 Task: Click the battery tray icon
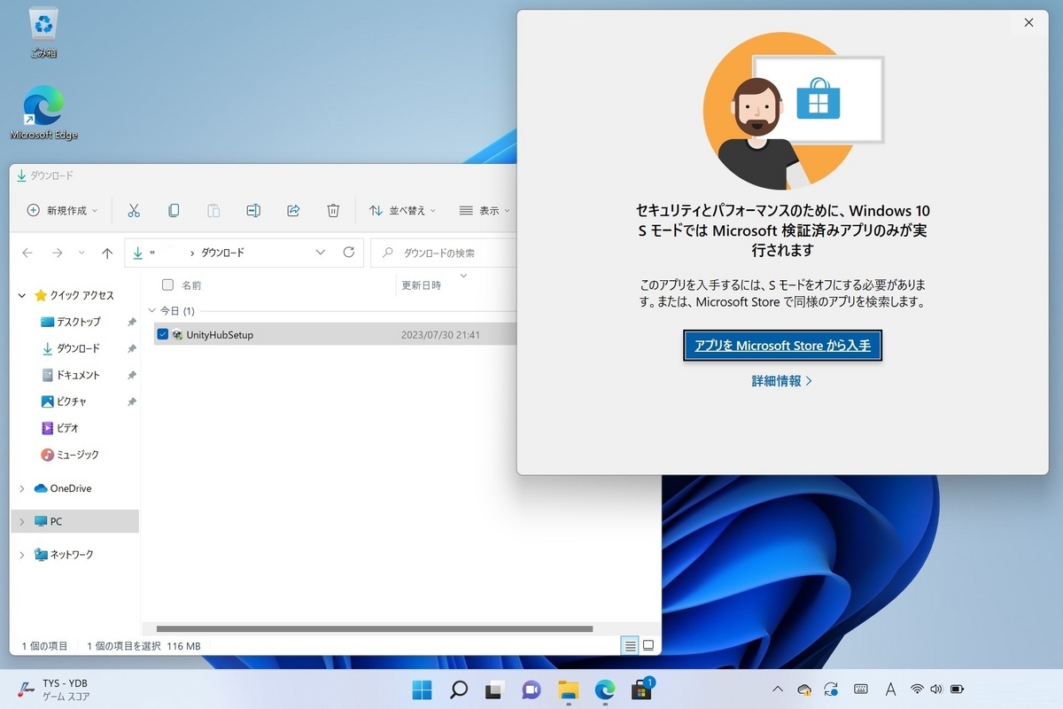click(957, 690)
